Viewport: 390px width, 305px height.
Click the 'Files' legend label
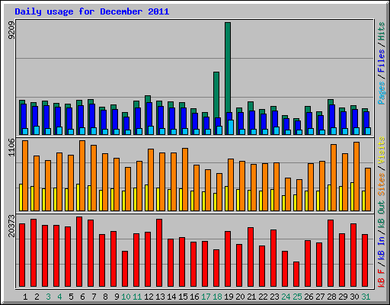382,60
